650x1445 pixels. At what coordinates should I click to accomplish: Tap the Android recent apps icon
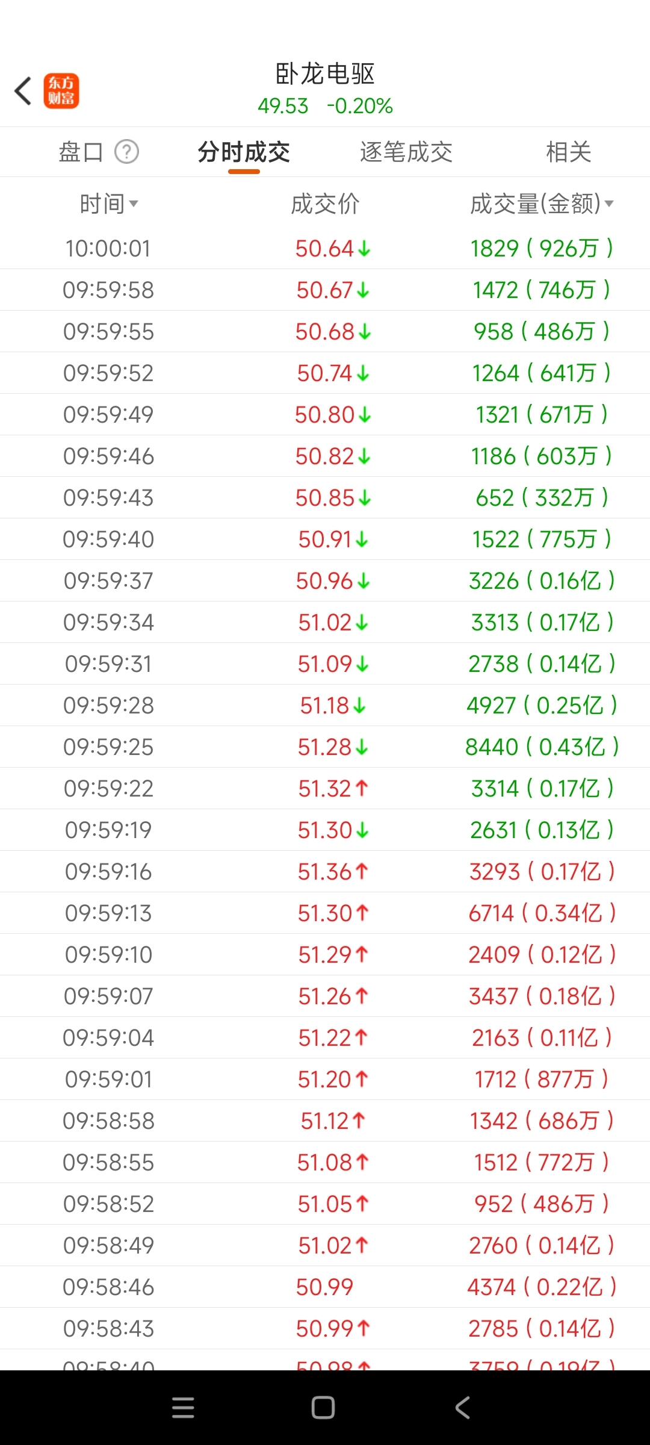coord(183,1408)
